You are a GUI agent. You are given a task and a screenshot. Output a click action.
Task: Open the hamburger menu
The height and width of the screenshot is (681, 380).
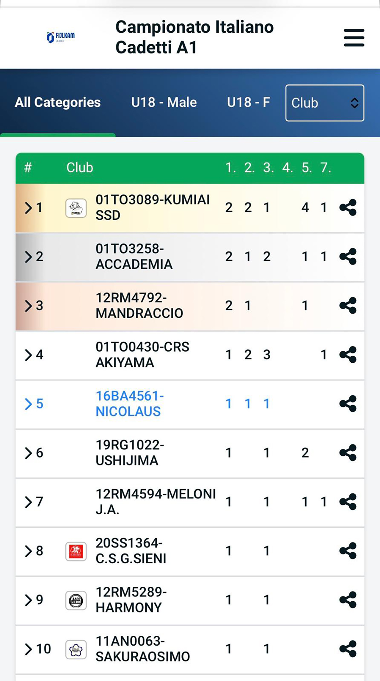[354, 38]
